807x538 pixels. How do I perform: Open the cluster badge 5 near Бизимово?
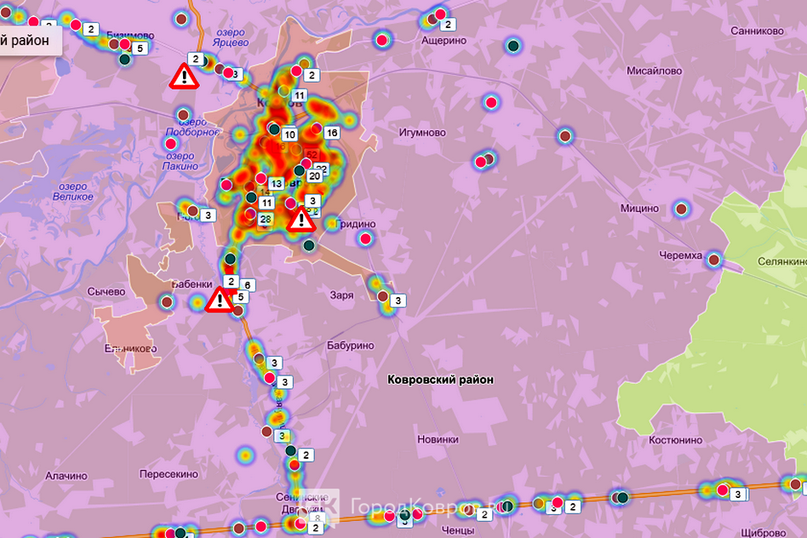tap(140, 49)
